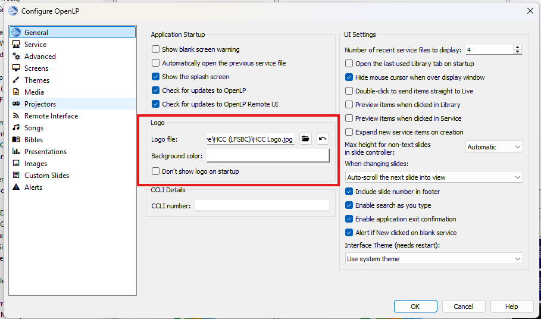Open Bibles settings via book icon
The image size is (541, 319).
(x=16, y=140)
